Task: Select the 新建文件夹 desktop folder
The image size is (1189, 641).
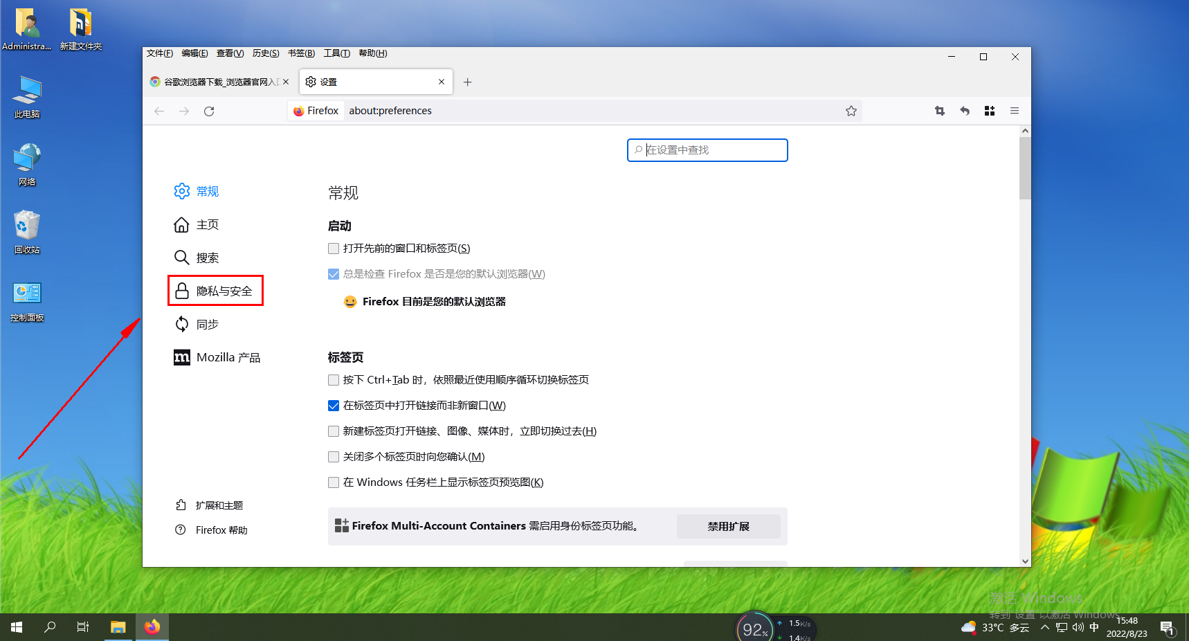Action: (x=80, y=29)
